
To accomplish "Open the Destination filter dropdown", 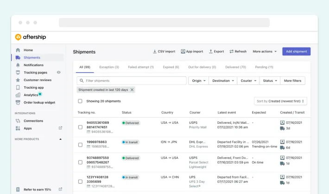I will click(x=223, y=81).
